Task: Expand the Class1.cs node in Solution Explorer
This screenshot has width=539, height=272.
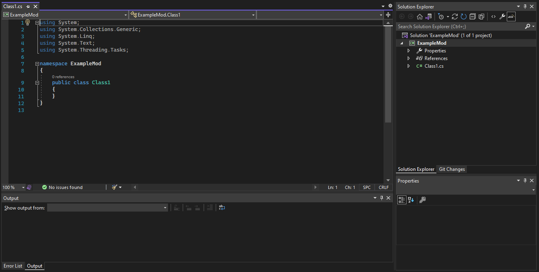Action: point(408,66)
